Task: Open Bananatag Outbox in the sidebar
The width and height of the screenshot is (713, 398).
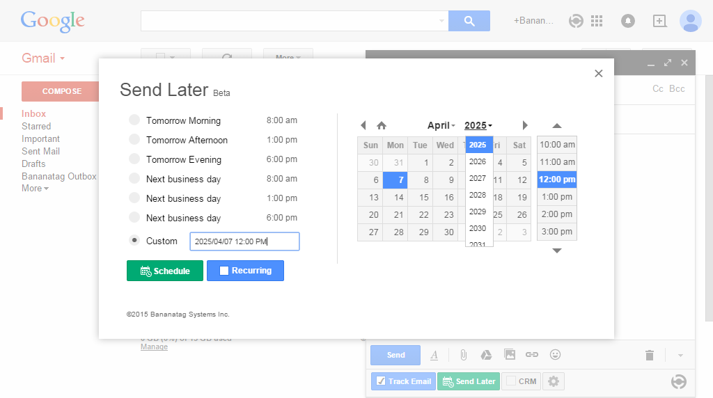Action: coord(59,176)
